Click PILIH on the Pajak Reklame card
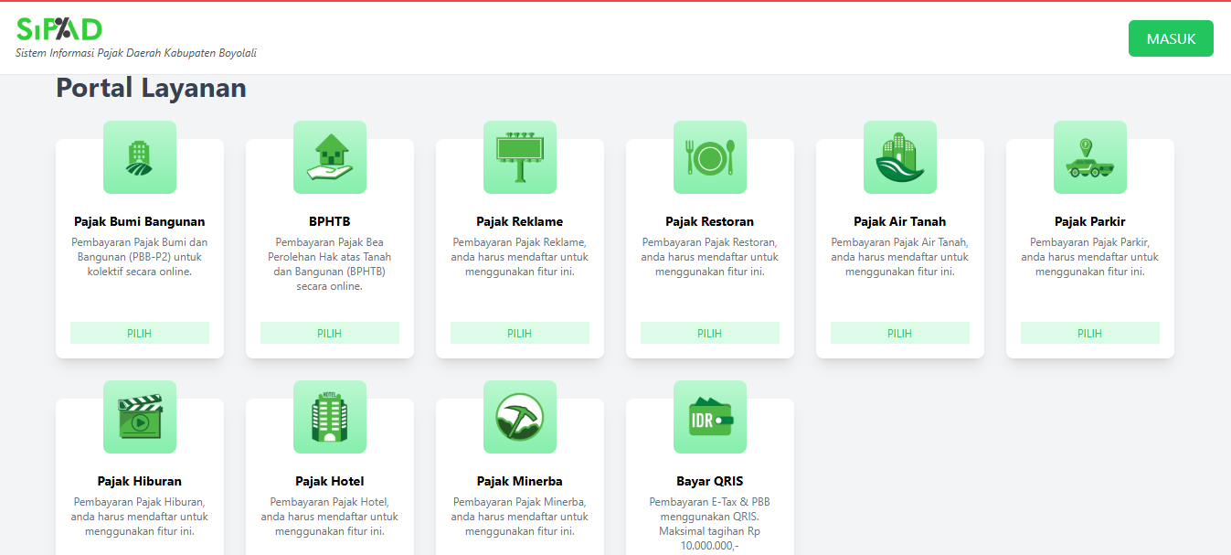This screenshot has height=555, width=1231. [520, 333]
